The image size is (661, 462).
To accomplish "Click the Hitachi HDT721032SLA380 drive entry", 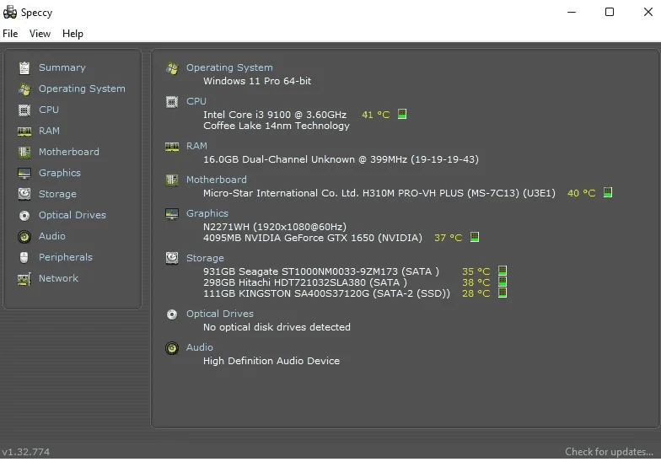I will tap(305, 282).
